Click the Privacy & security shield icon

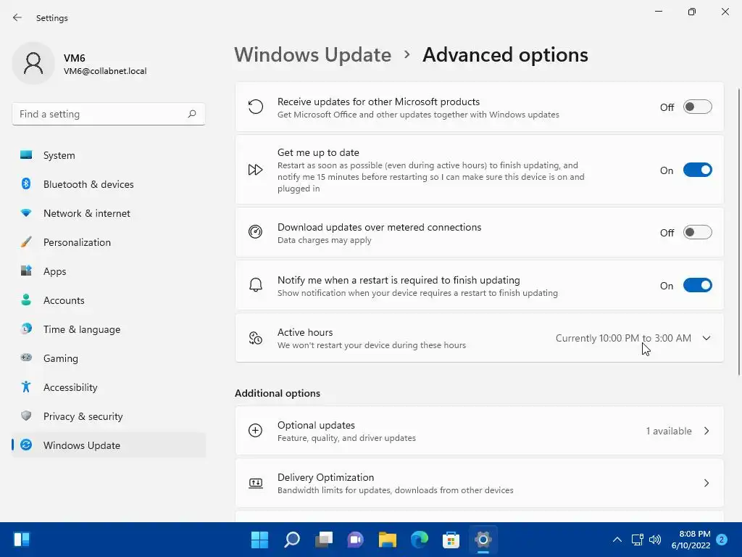coord(26,416)
